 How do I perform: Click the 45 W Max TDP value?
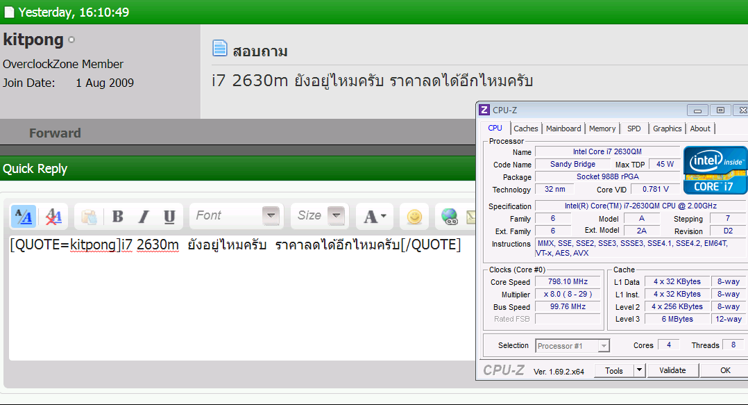click(665, 164)
